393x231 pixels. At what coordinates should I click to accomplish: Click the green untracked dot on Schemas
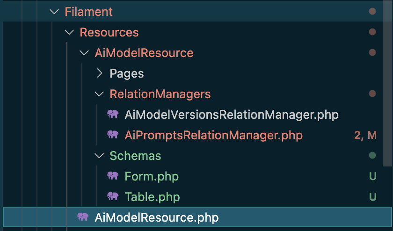tap(372, 156)
